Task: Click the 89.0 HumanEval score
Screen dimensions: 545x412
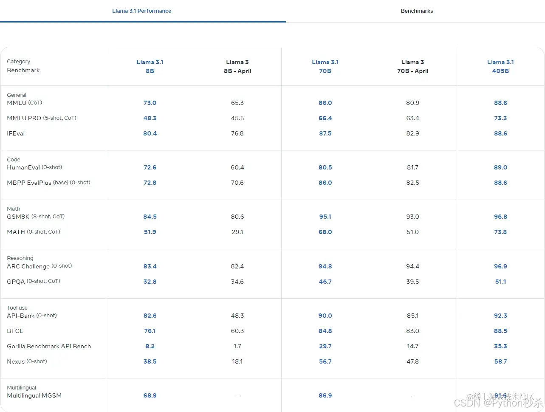Action: (500, 167)
